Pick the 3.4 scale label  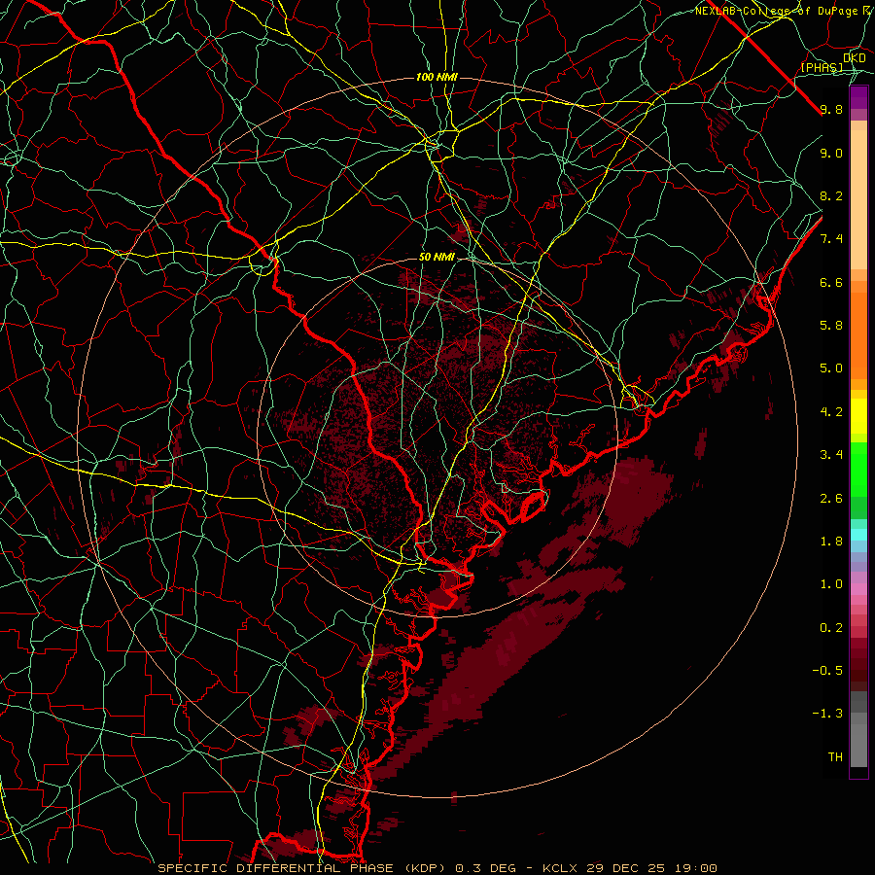tap(831, 455)
